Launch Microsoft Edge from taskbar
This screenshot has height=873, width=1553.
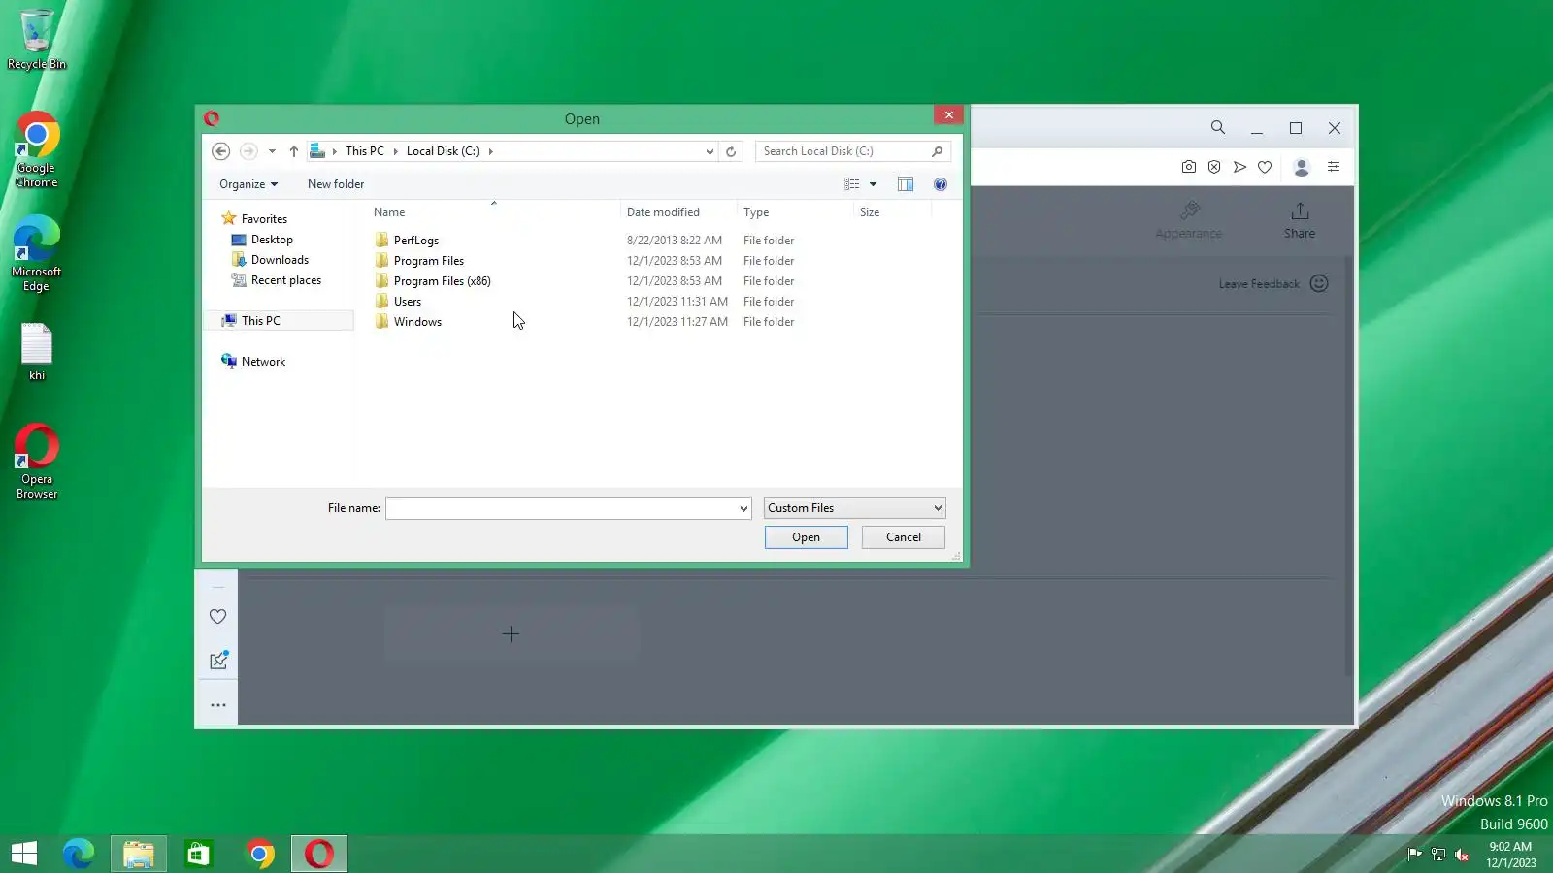pos(79,854)
